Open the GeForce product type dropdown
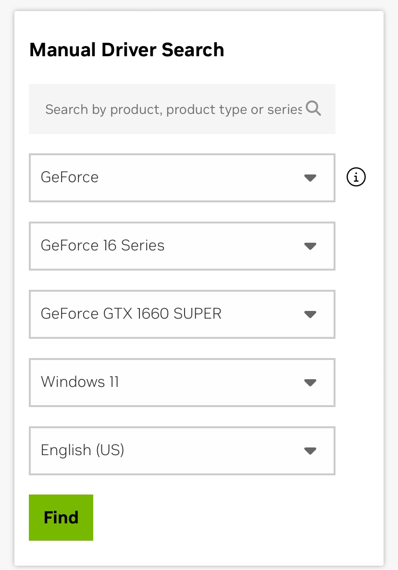Screen dimensions: 398x570 [x=182, y=178]
